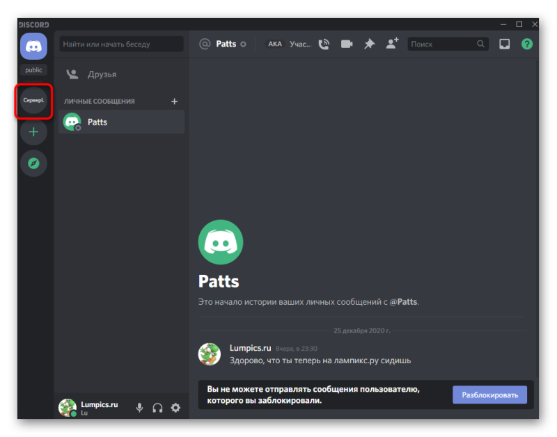The width and height of the screenshot is (557, 437).
Task: Open the Discord home button
Action: click(x=33, y=47)
